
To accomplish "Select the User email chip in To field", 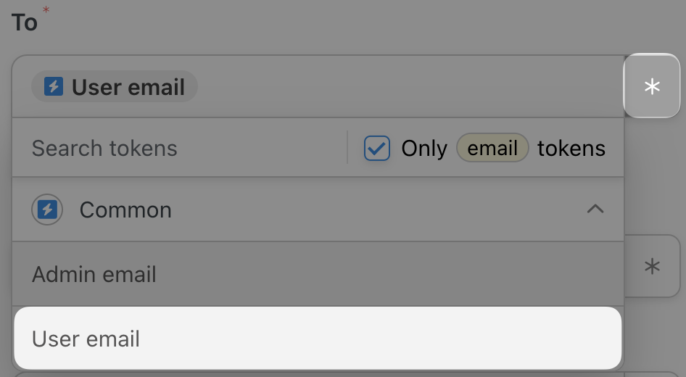I will coord(115,86).
